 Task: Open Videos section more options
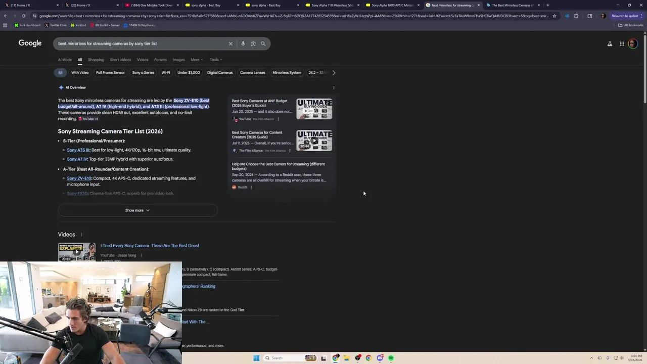(x=81, y=235)
